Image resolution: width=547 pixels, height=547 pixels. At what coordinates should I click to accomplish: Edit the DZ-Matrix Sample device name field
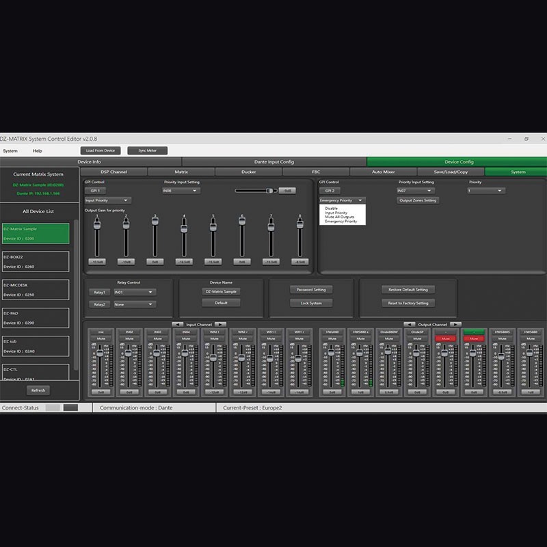click(x=221, y=292)
